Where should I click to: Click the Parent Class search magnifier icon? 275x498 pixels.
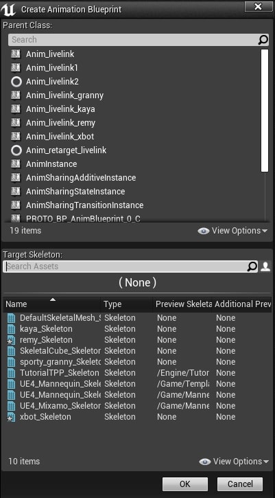263,40
